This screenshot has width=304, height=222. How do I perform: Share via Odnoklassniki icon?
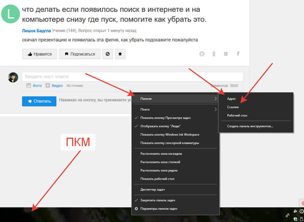[214, 54]
